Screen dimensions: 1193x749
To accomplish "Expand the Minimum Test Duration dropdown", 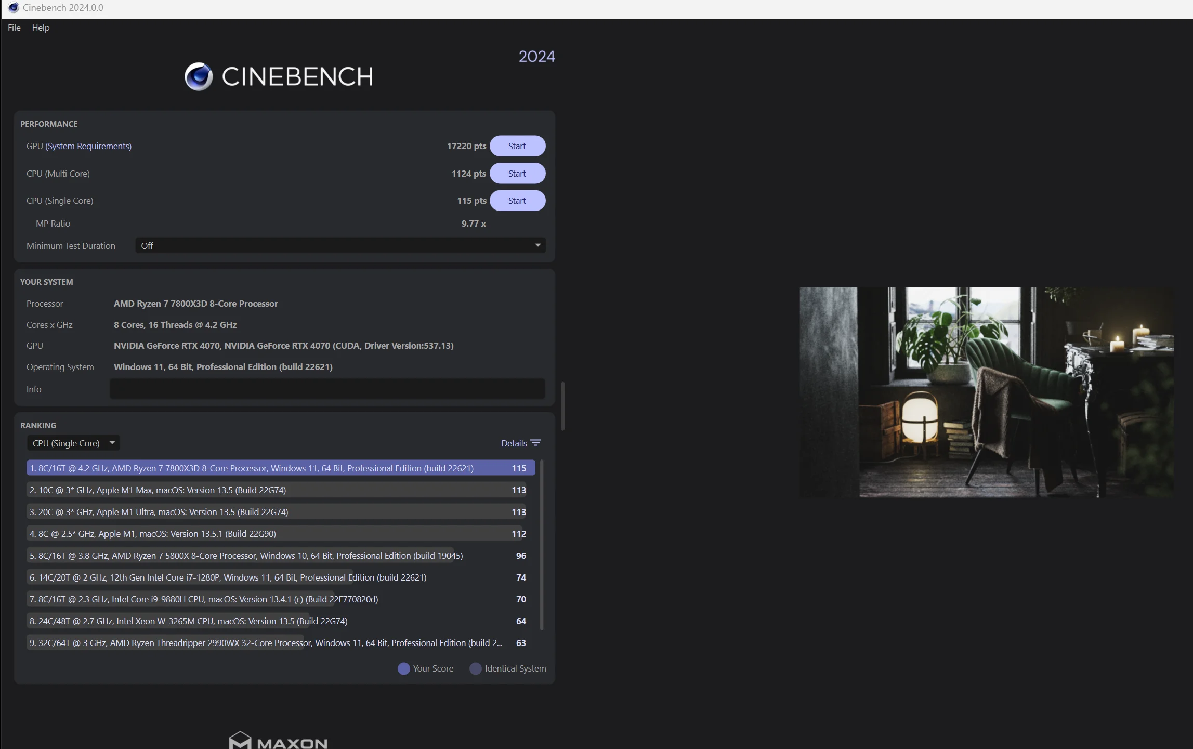I will click(340, 245).
